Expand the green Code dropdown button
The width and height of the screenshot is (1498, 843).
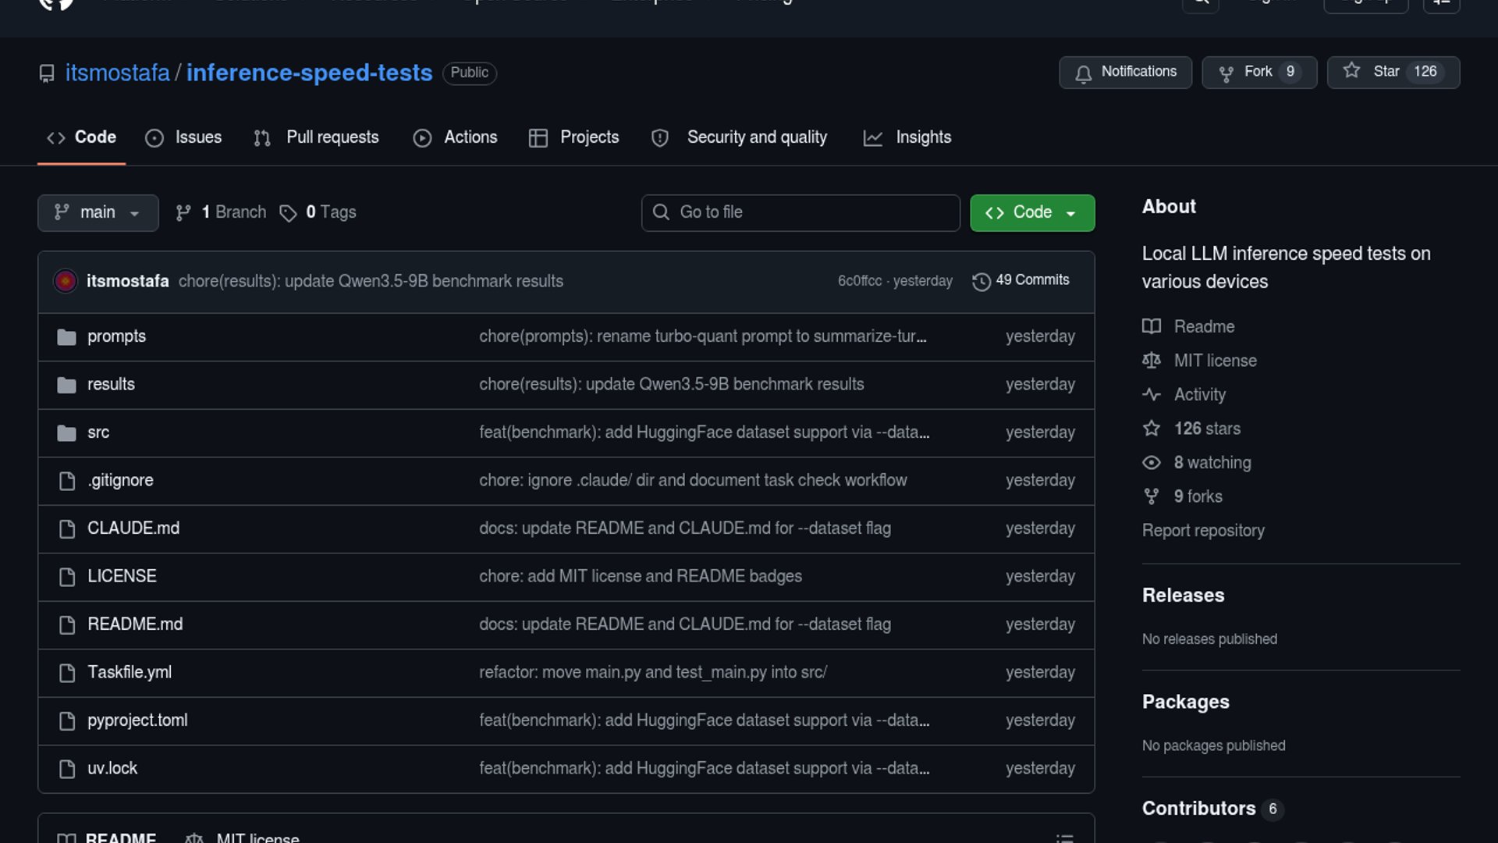(1031, 213)
